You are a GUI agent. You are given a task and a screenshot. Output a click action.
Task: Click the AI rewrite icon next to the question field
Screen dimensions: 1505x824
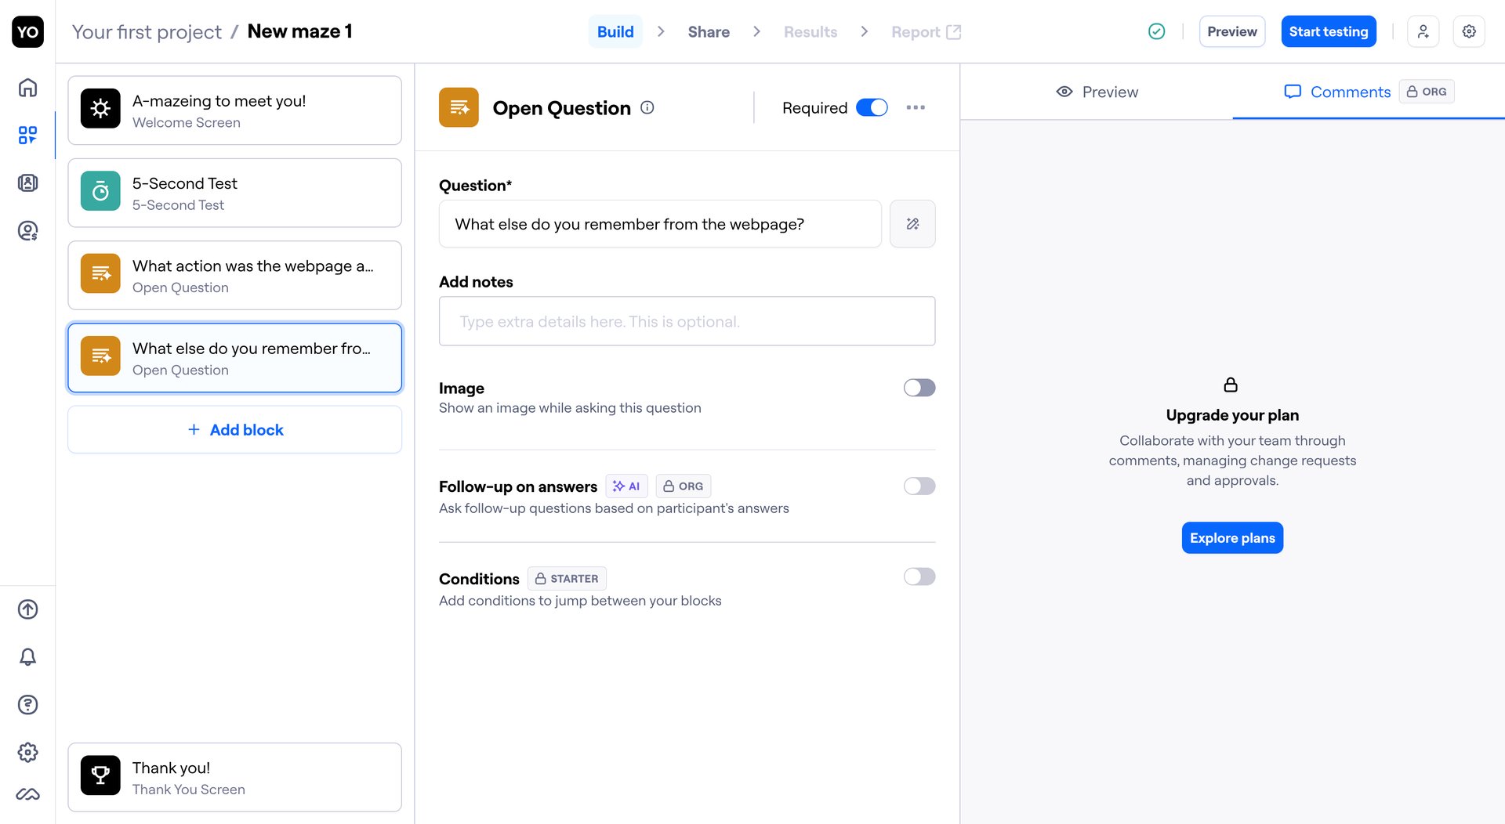pyautogui.click(x=912, y=223)
